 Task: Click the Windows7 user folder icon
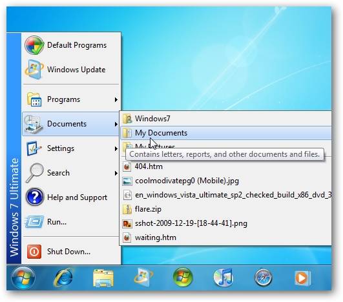point(127,119)
